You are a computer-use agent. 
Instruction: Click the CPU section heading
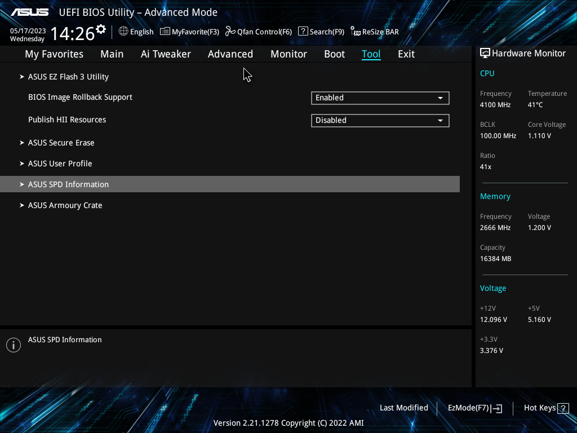[487, 73]
